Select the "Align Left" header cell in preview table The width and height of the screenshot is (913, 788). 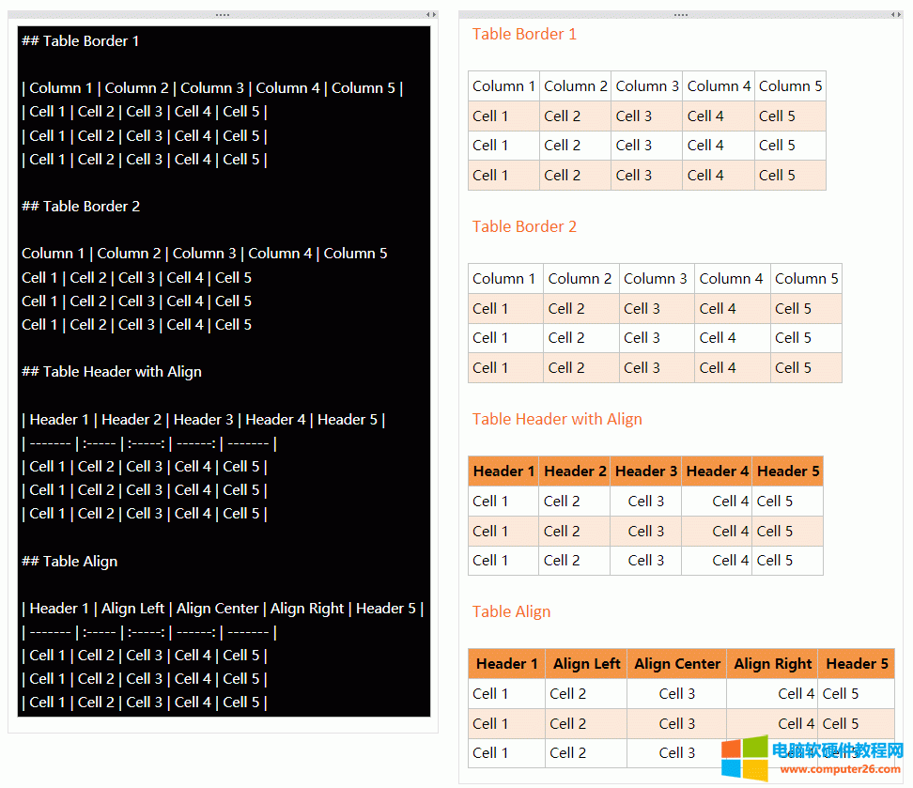(x=586, y=664)
